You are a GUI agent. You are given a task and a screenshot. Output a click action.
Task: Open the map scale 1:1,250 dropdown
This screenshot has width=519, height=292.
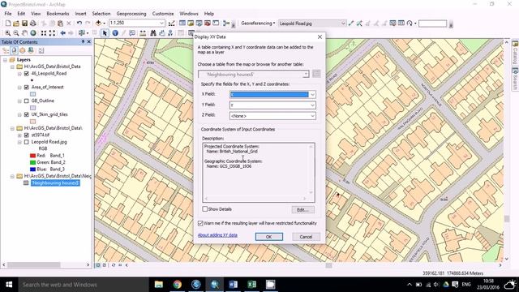pyautogui.click(x=161, y=24)
